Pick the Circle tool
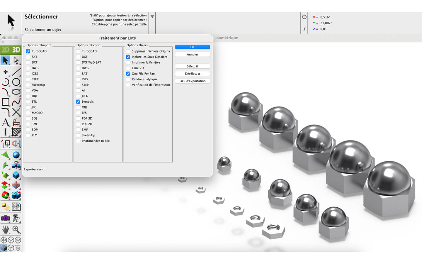Image resolution: width=422 pixels, height=264 pixels. (16, 82)
